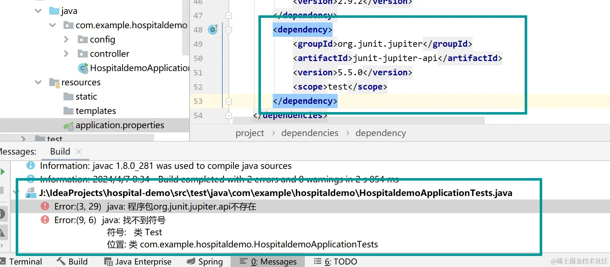Collapse the HospitaldemoApplicationTests.java error group

[16, 192]
